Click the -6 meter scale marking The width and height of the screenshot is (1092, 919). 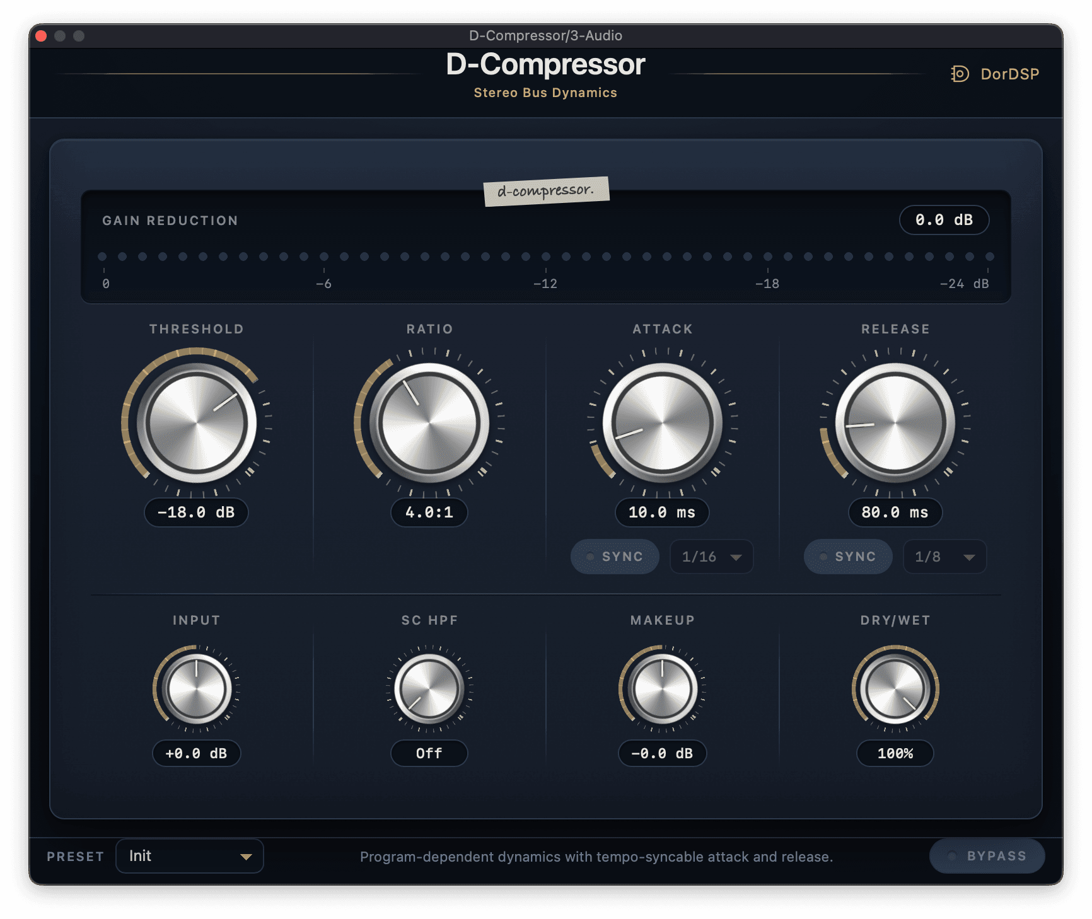point(323,284)
